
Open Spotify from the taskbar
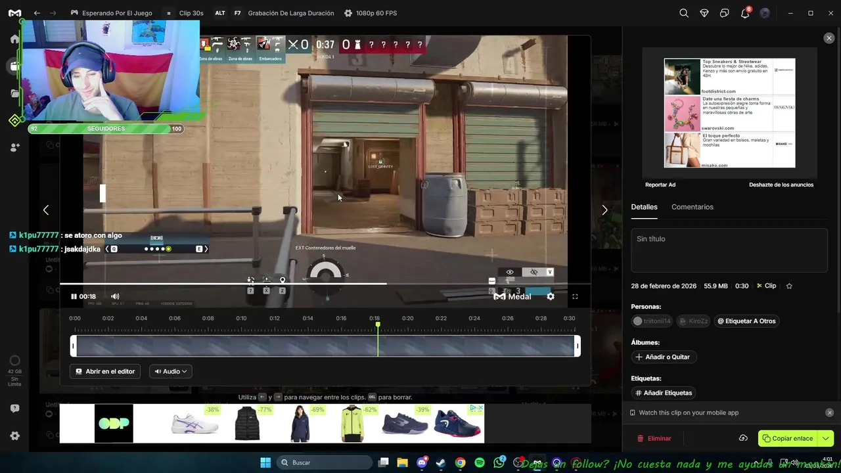tap(480, 462)
